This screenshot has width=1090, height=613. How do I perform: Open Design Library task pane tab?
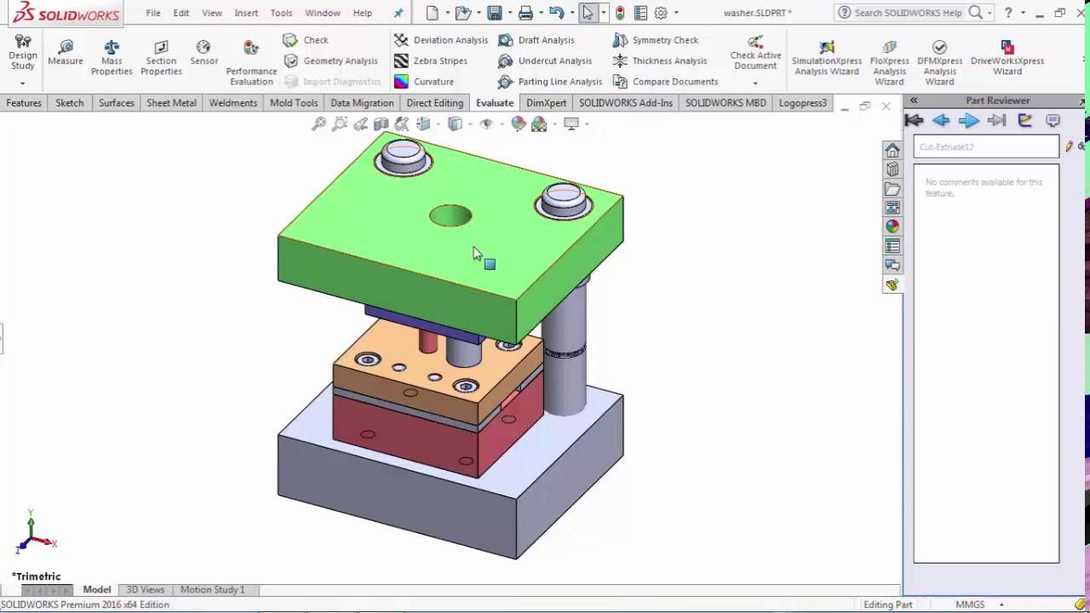(892, 169)
